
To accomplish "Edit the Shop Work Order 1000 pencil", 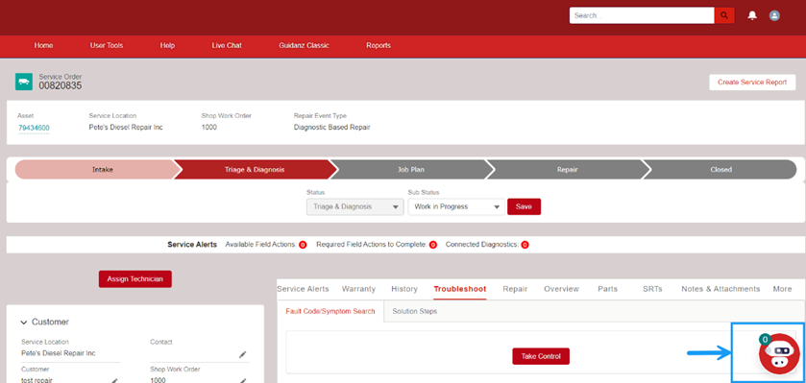I will click(243, 380).
